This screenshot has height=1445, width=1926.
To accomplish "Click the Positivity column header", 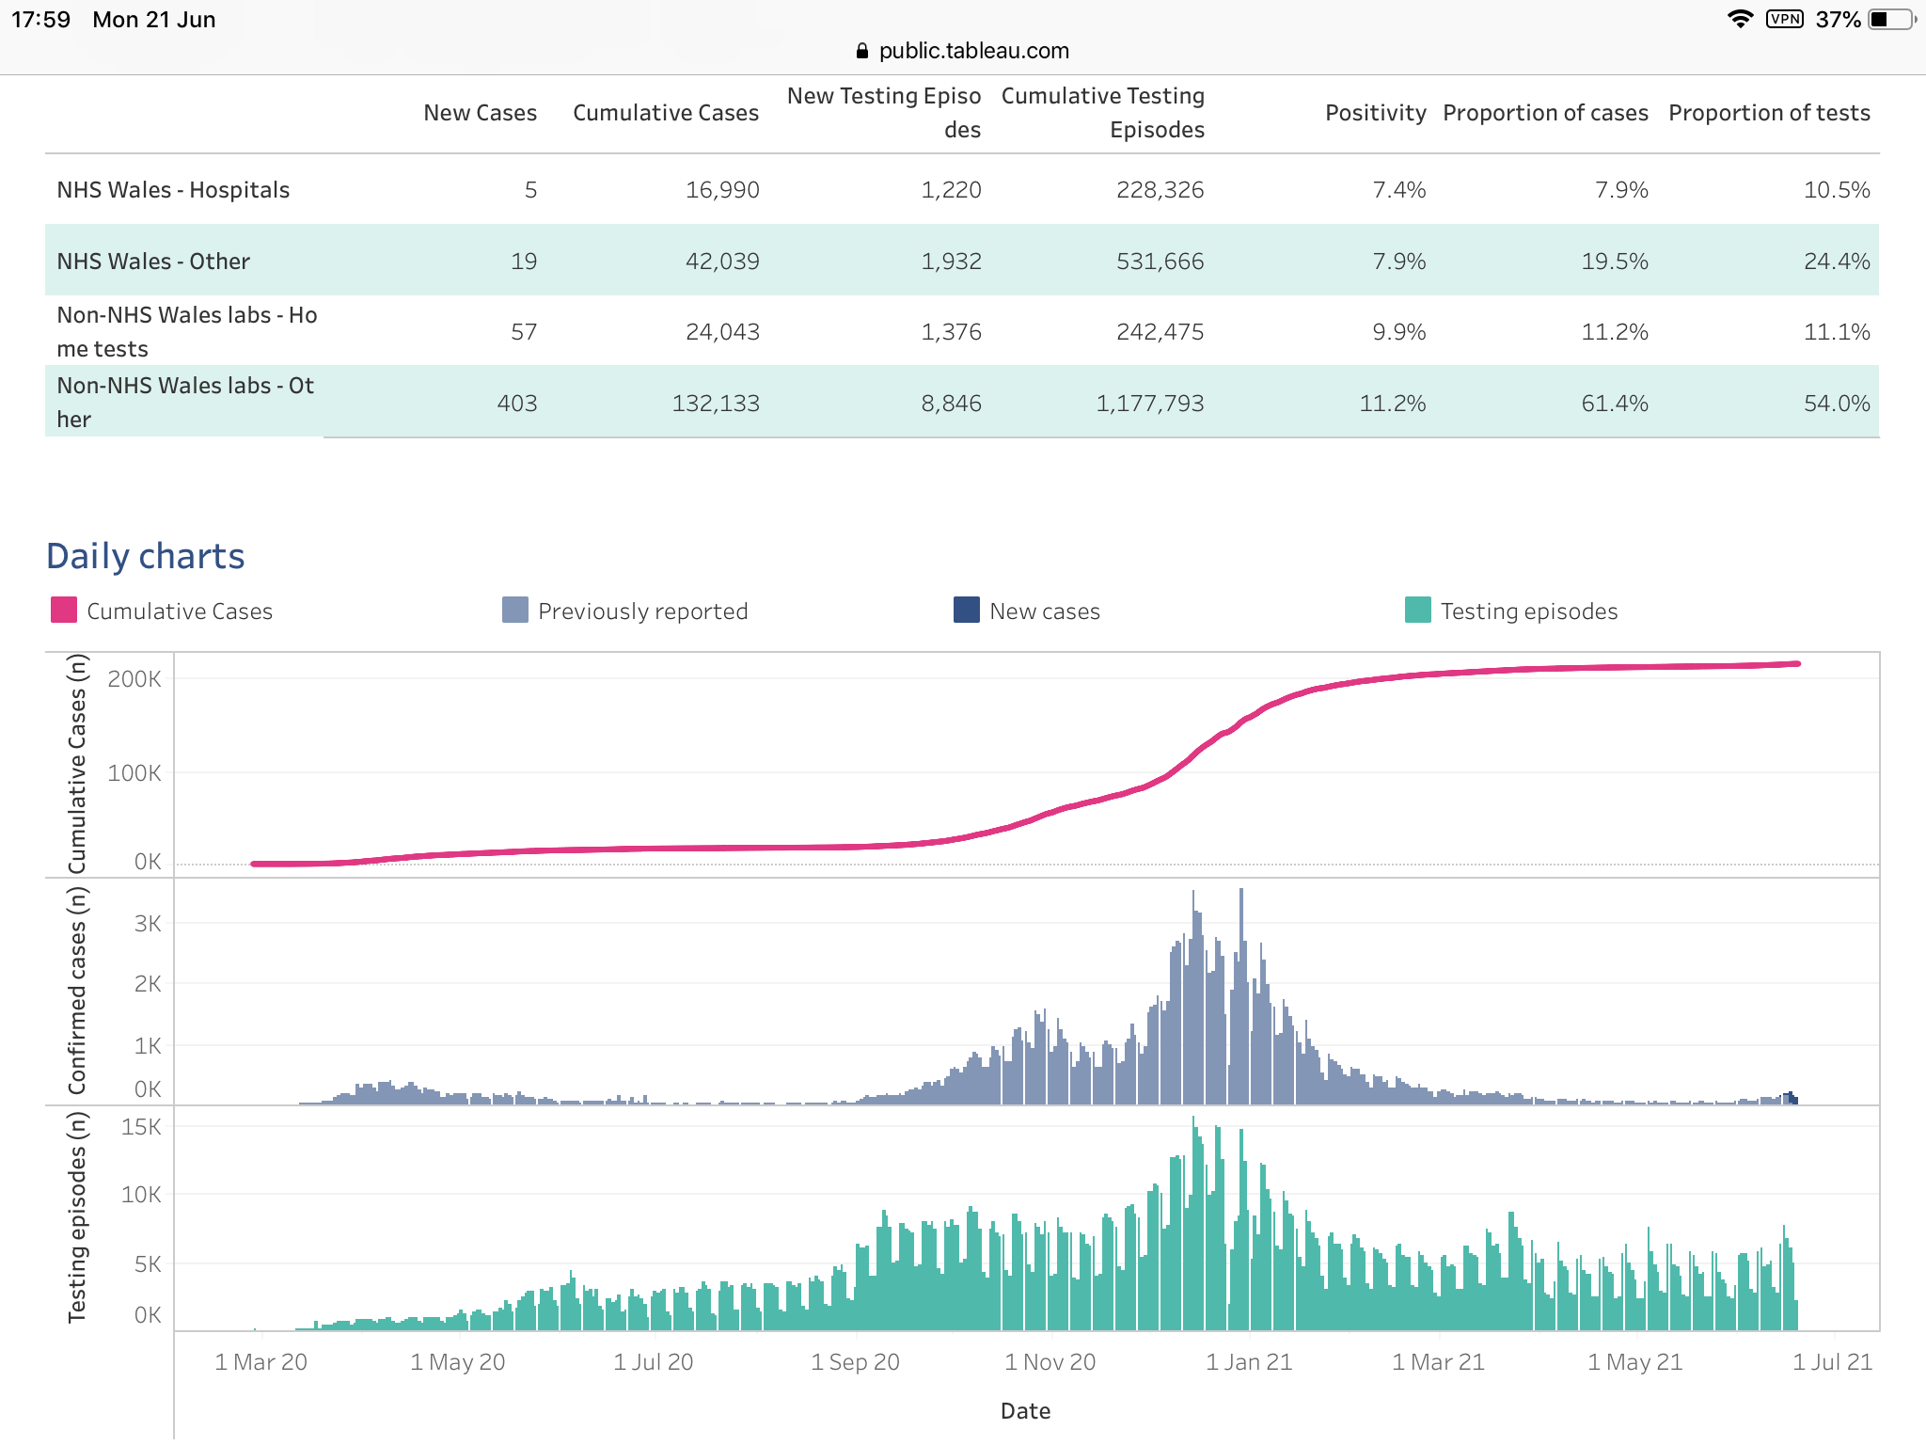I will tap(1375, 113).
